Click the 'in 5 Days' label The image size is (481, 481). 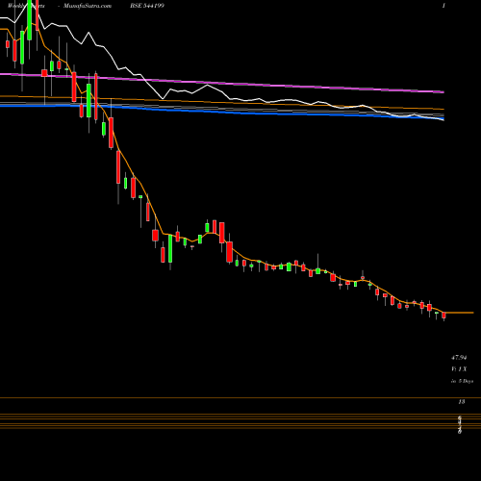[462, 381]
